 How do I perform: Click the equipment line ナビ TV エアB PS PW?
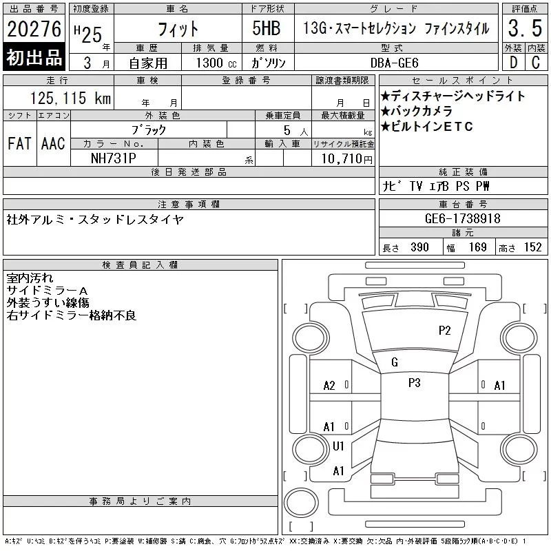[435, 186]
